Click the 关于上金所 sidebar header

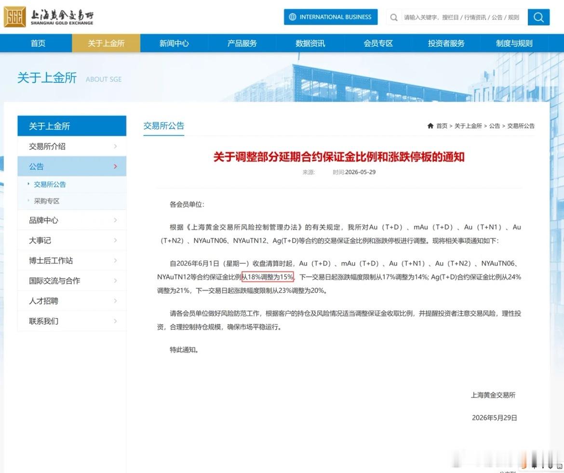point(72,126)
